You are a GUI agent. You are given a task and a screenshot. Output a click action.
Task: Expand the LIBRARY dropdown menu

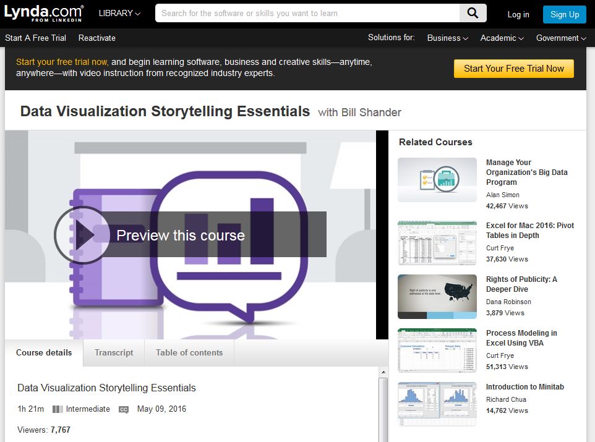point(119,14)
